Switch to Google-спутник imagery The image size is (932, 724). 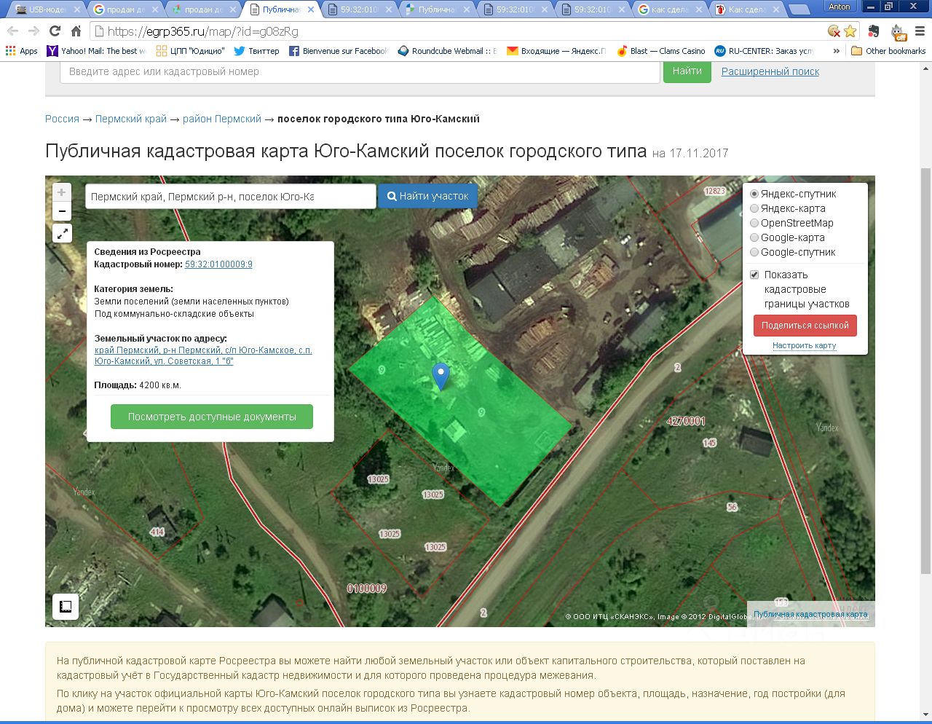tap(754, 252)
